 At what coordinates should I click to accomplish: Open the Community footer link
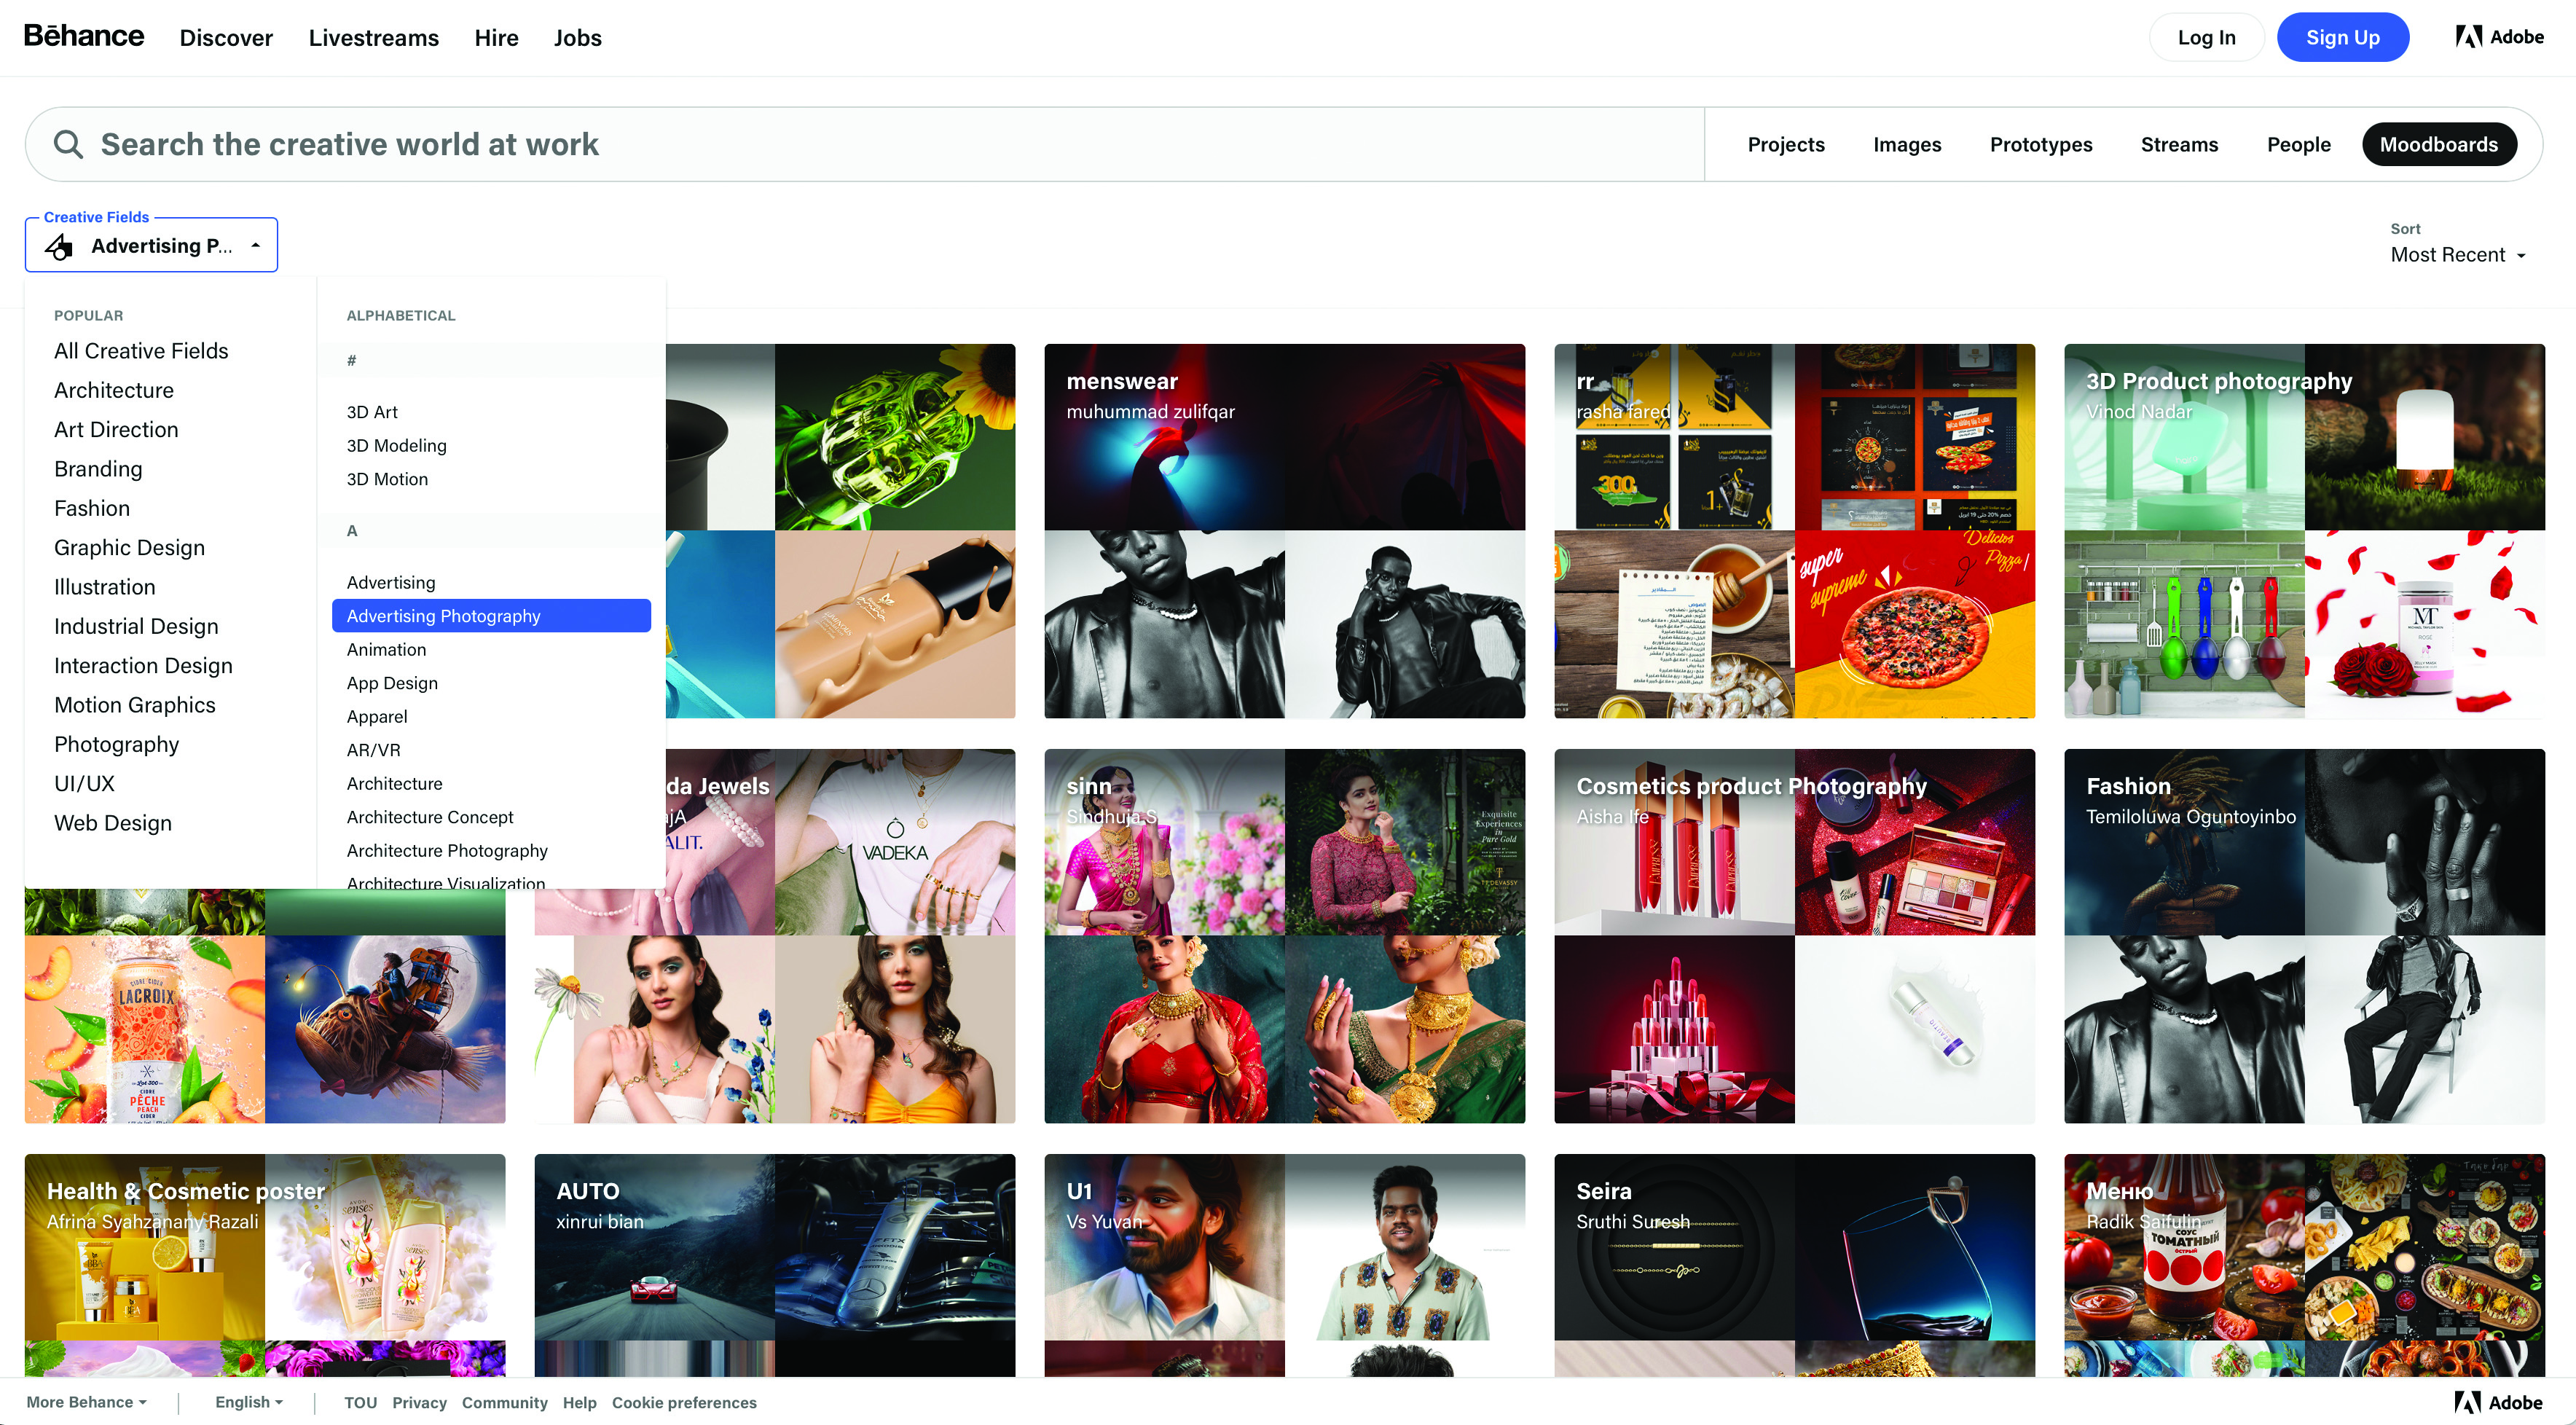tap(504, 1402)
